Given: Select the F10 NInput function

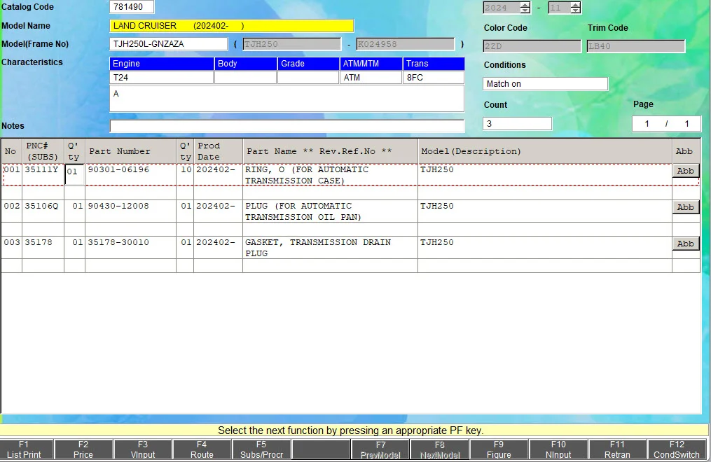Looking at the screenshot, I should pos(558,449).
